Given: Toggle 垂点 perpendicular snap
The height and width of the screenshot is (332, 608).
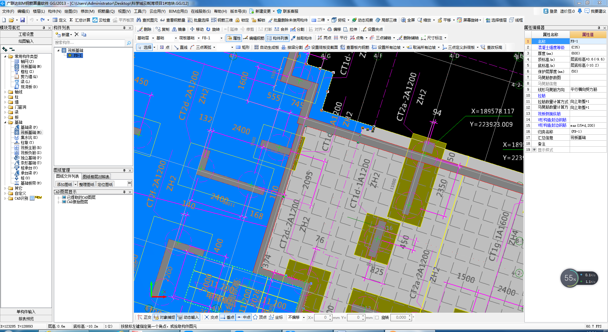Looking at the screenshot, I should 227,317.
